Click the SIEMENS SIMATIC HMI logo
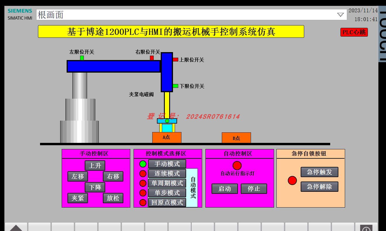Image resolution: width=386 pixels, height=231 pixels. pyautogui.click(x=20, y=14)
